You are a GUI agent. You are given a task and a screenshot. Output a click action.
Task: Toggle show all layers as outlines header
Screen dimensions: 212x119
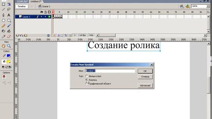49,12
